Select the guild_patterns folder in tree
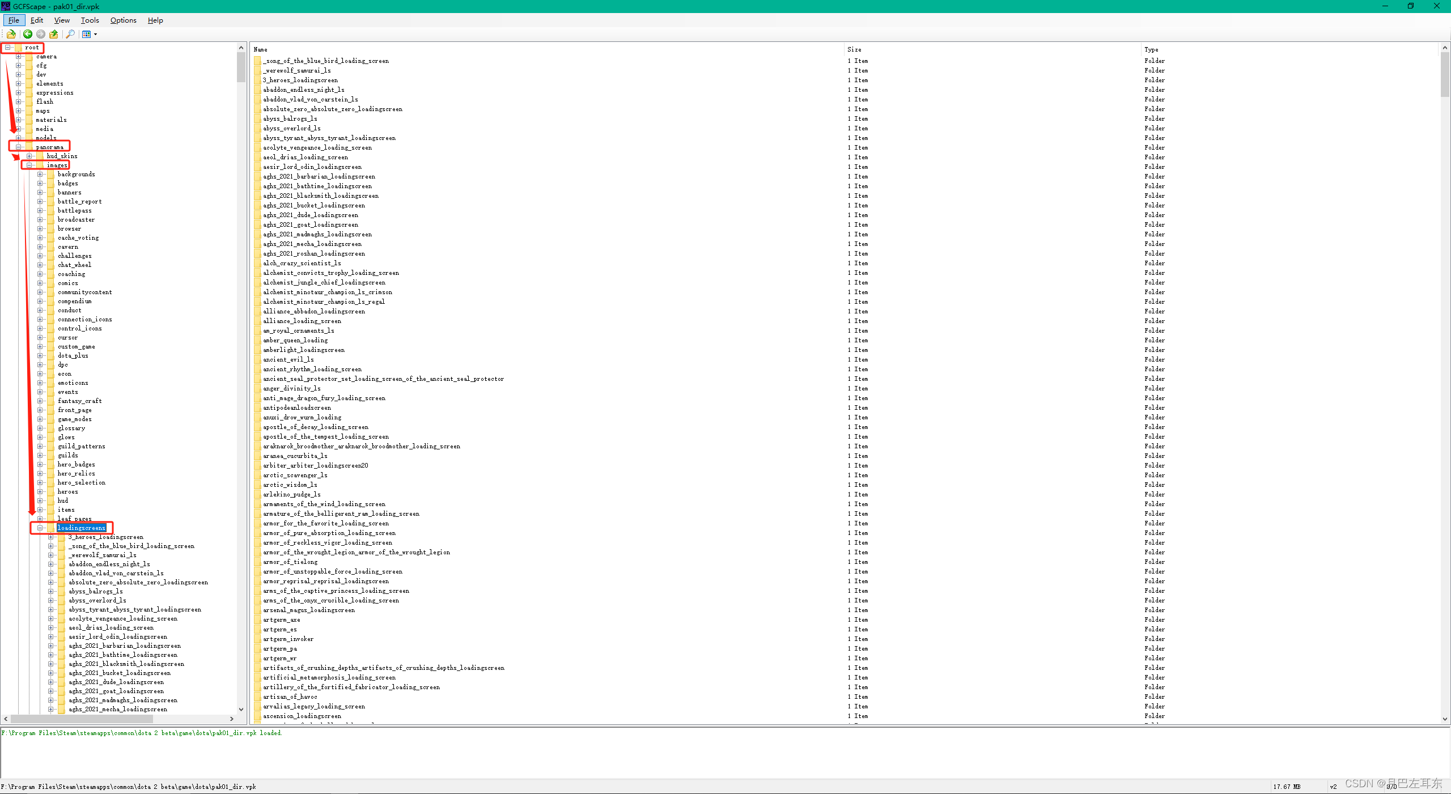Viewport: 1451px width, 794px height. 81,447
